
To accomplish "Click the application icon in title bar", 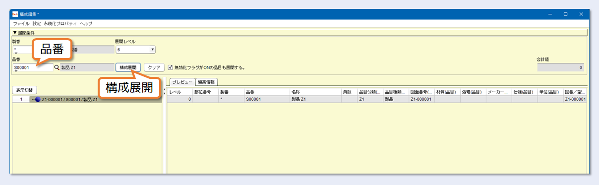I will point(15,14).
